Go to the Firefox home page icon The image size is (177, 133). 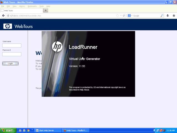point(174,16)
